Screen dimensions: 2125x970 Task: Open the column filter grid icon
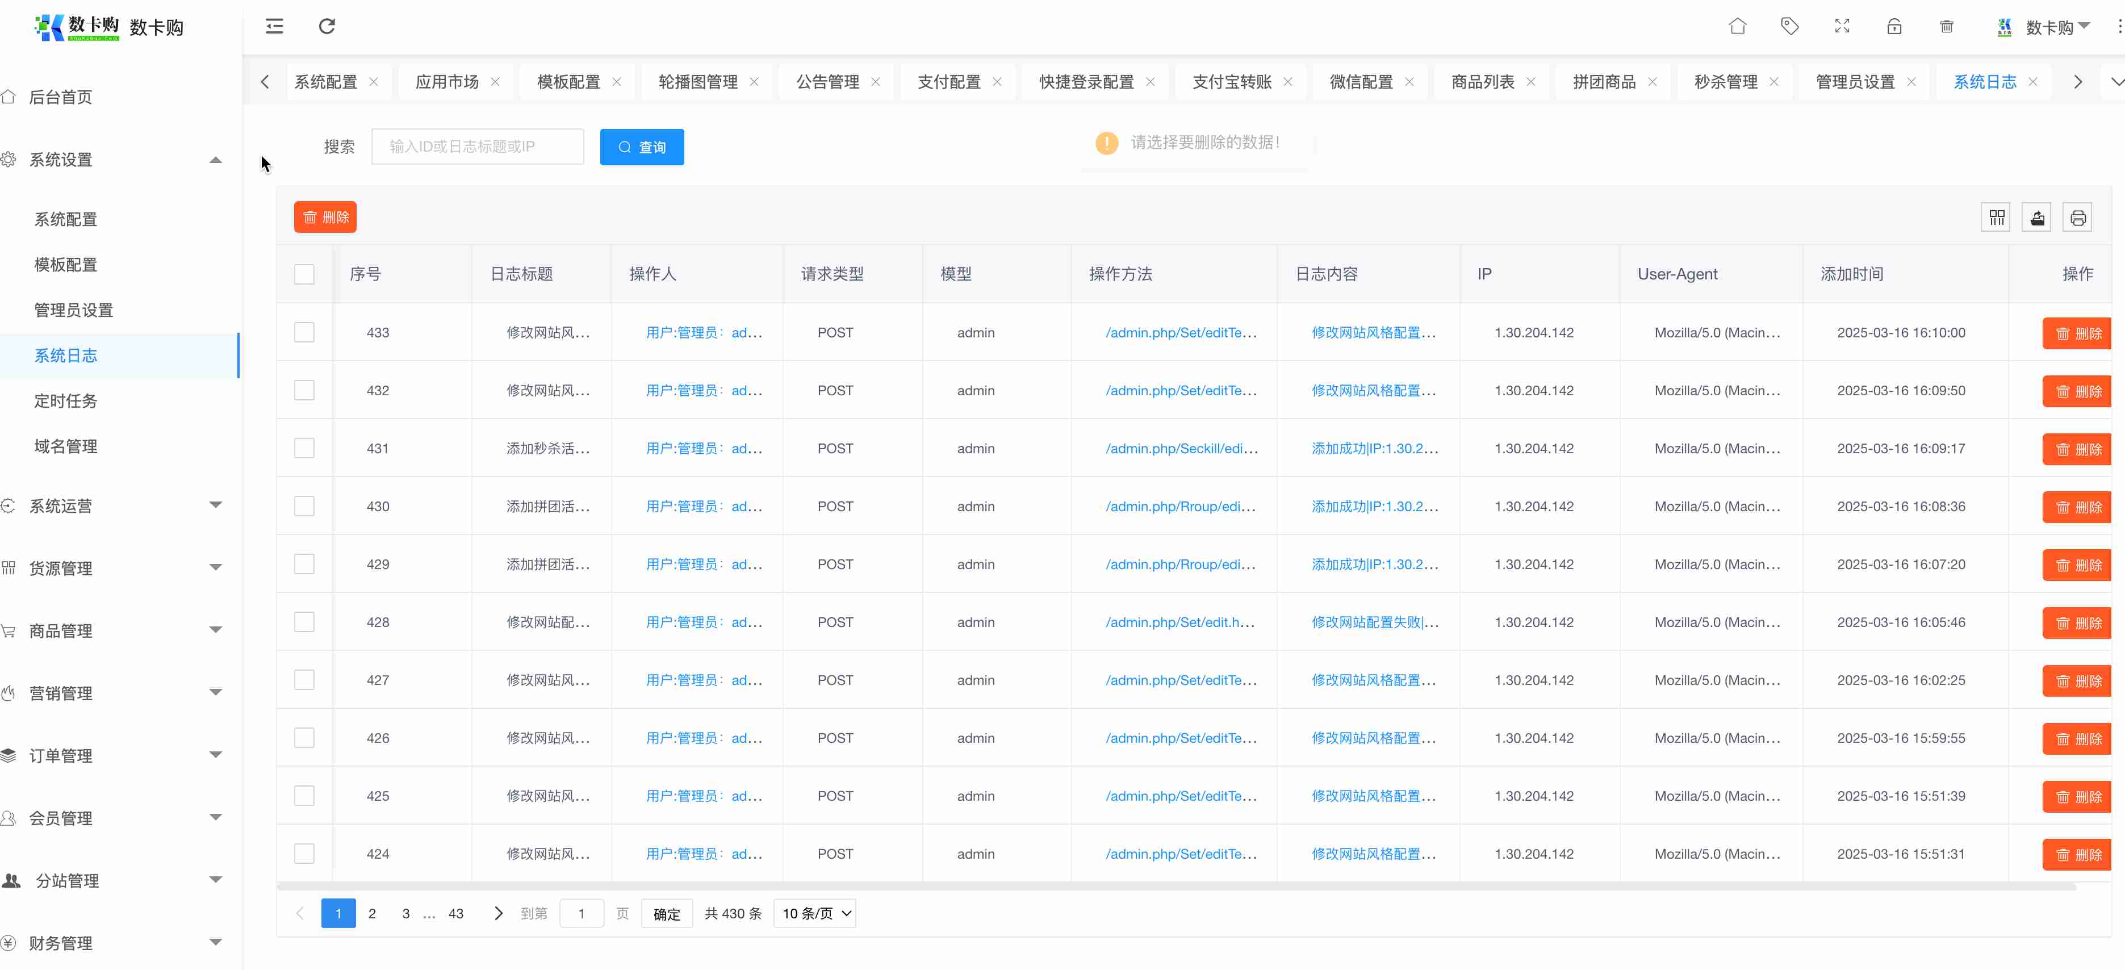[x=1996, y=218]
